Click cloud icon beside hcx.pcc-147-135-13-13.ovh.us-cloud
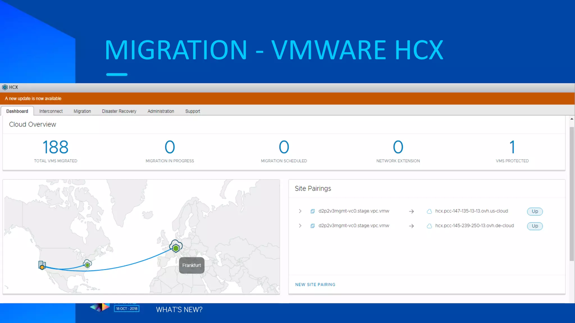This screenshot has height=323, width=575. 429,211
